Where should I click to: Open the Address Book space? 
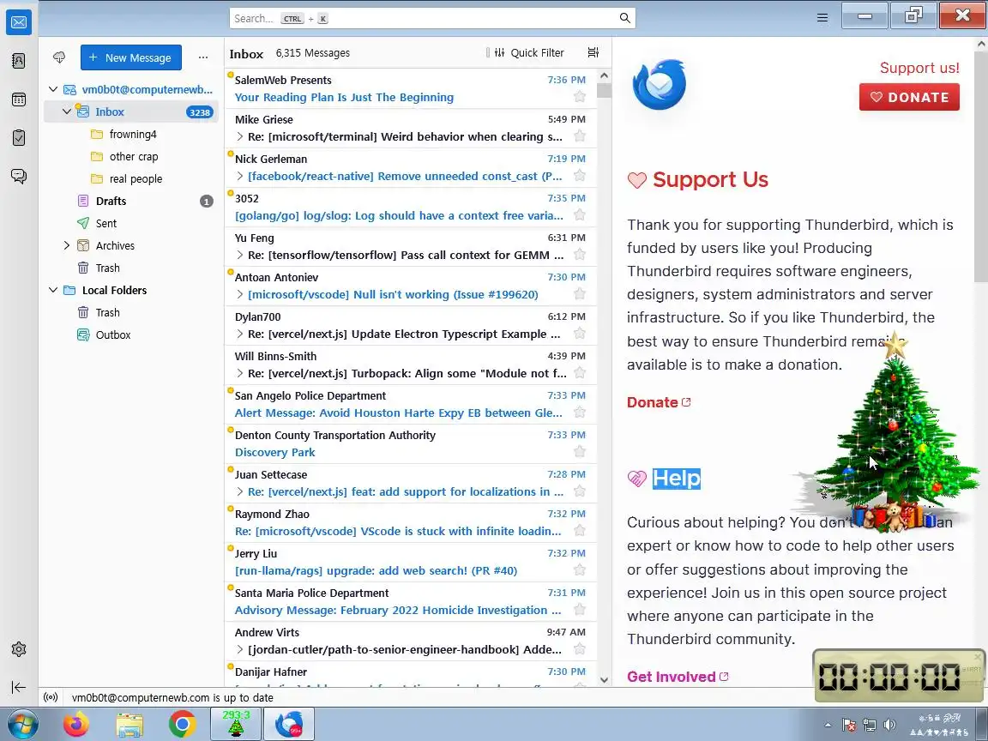tap(19, 61)
